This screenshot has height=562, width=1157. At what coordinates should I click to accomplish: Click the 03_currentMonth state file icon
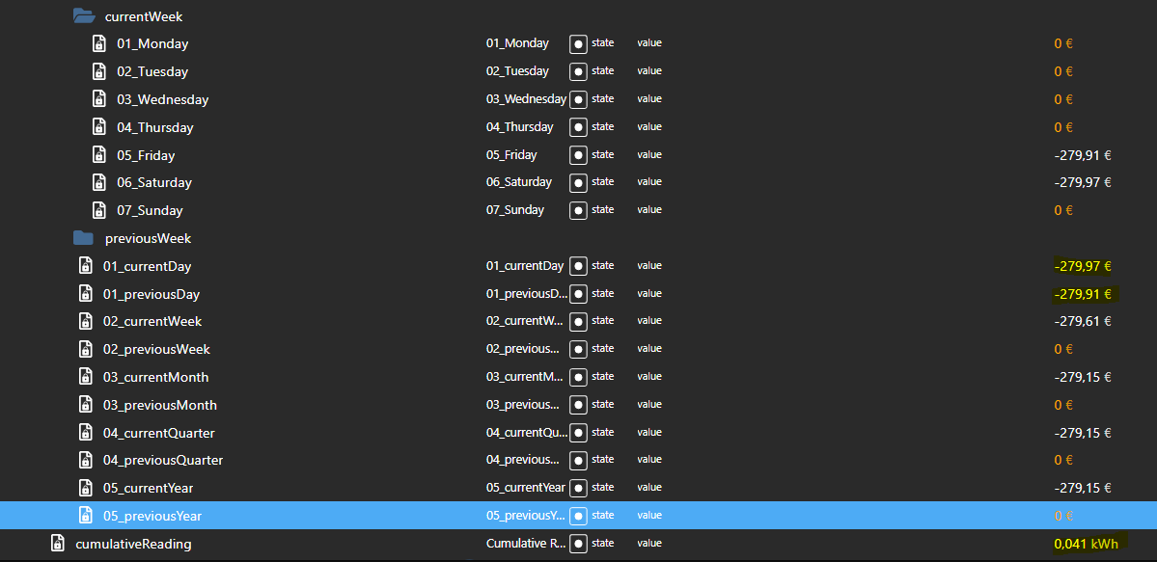coord(86,377)
